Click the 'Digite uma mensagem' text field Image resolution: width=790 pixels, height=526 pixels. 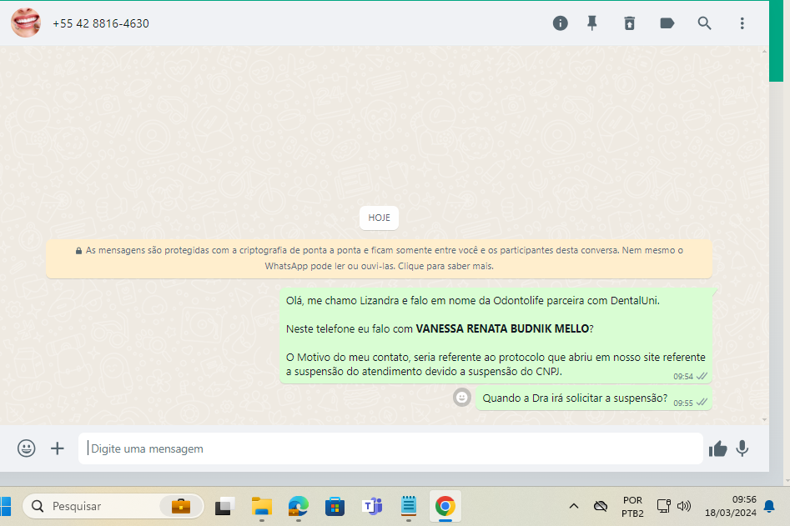(392, 448)
